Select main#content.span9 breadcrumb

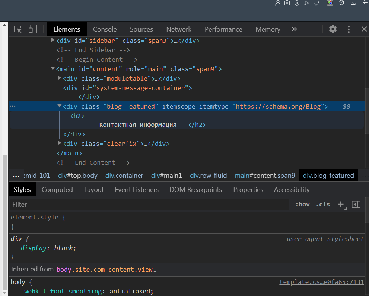click(x=265, y=176)
